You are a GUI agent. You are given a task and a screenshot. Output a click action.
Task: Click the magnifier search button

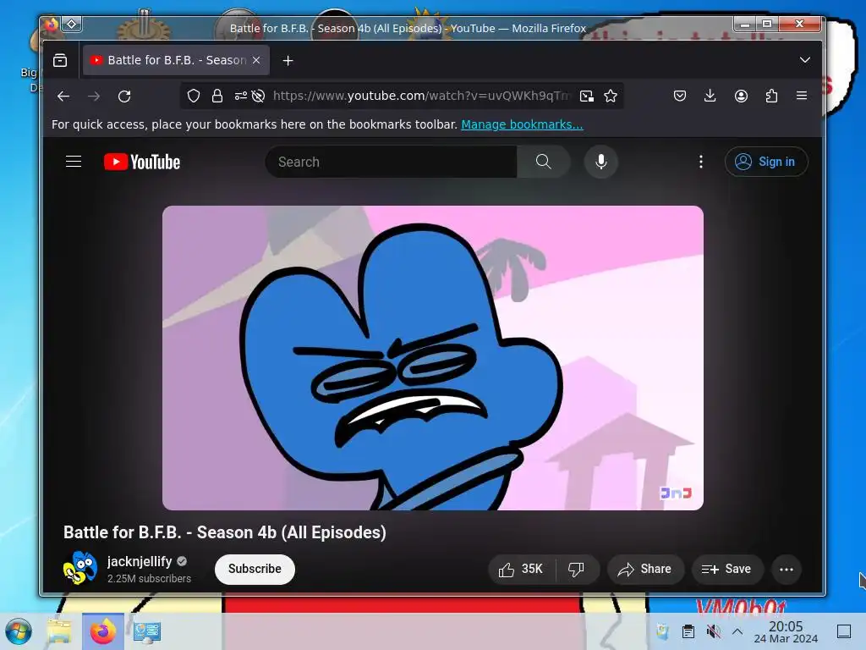[x=544, y=162]
